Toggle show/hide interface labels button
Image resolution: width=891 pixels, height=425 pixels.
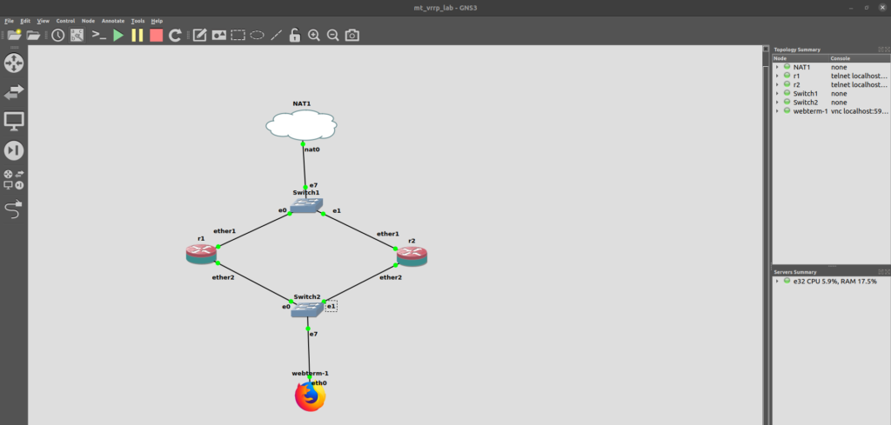77,36
